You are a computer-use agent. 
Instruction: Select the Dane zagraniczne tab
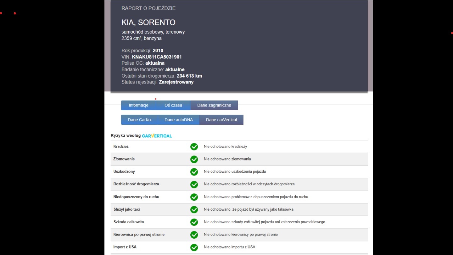(x=214, y=105)
